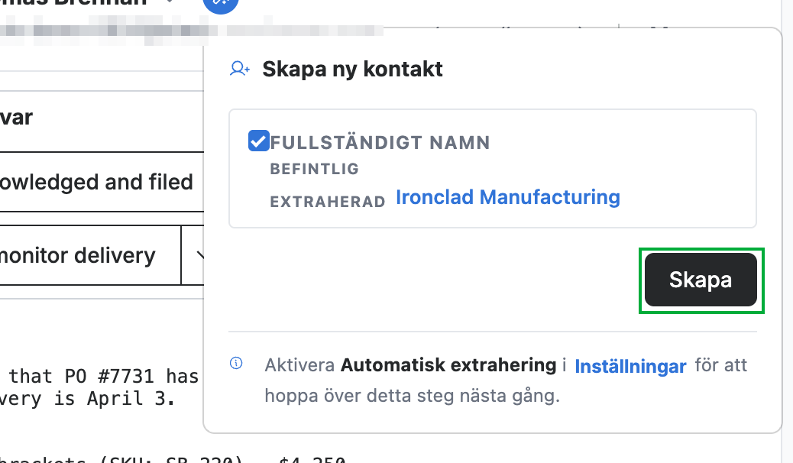Click the blurred sender address line
The width and height of the screenshot is (793, 463).
tap(191, 30)
